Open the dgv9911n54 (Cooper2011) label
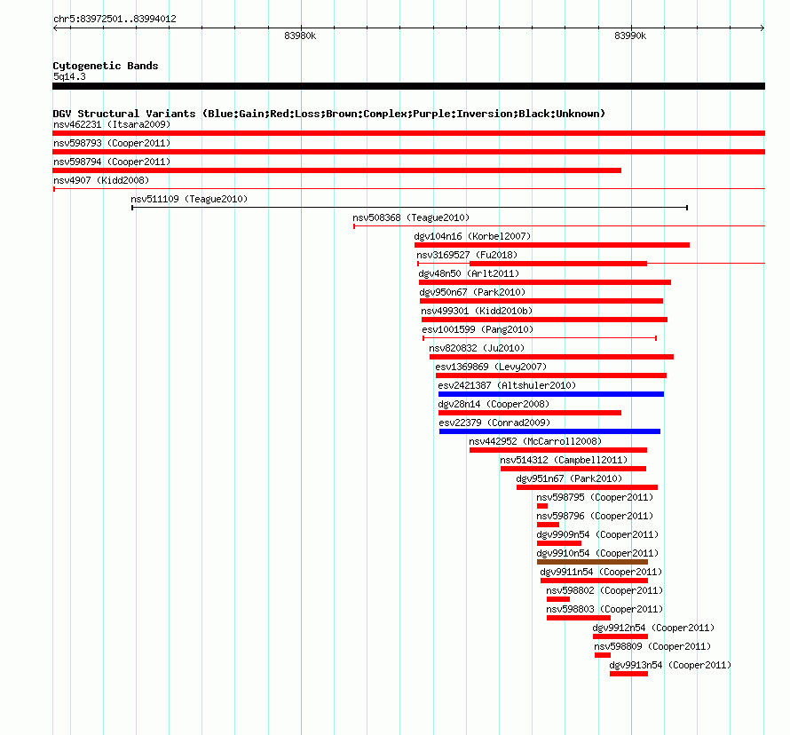The image size is (790, 735). 601,572
